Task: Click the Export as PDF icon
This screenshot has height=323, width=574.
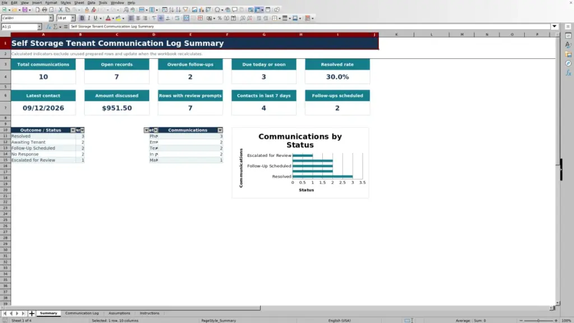Action: point(38,10)
